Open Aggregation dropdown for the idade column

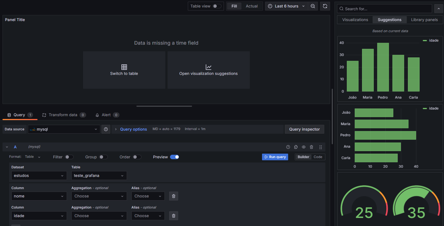[99, 216]
